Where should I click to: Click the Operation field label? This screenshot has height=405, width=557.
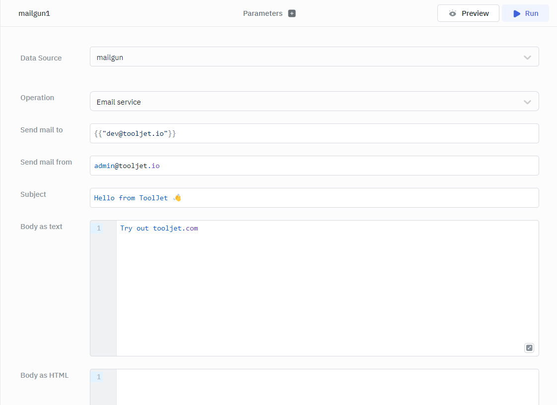click(37, 98)
